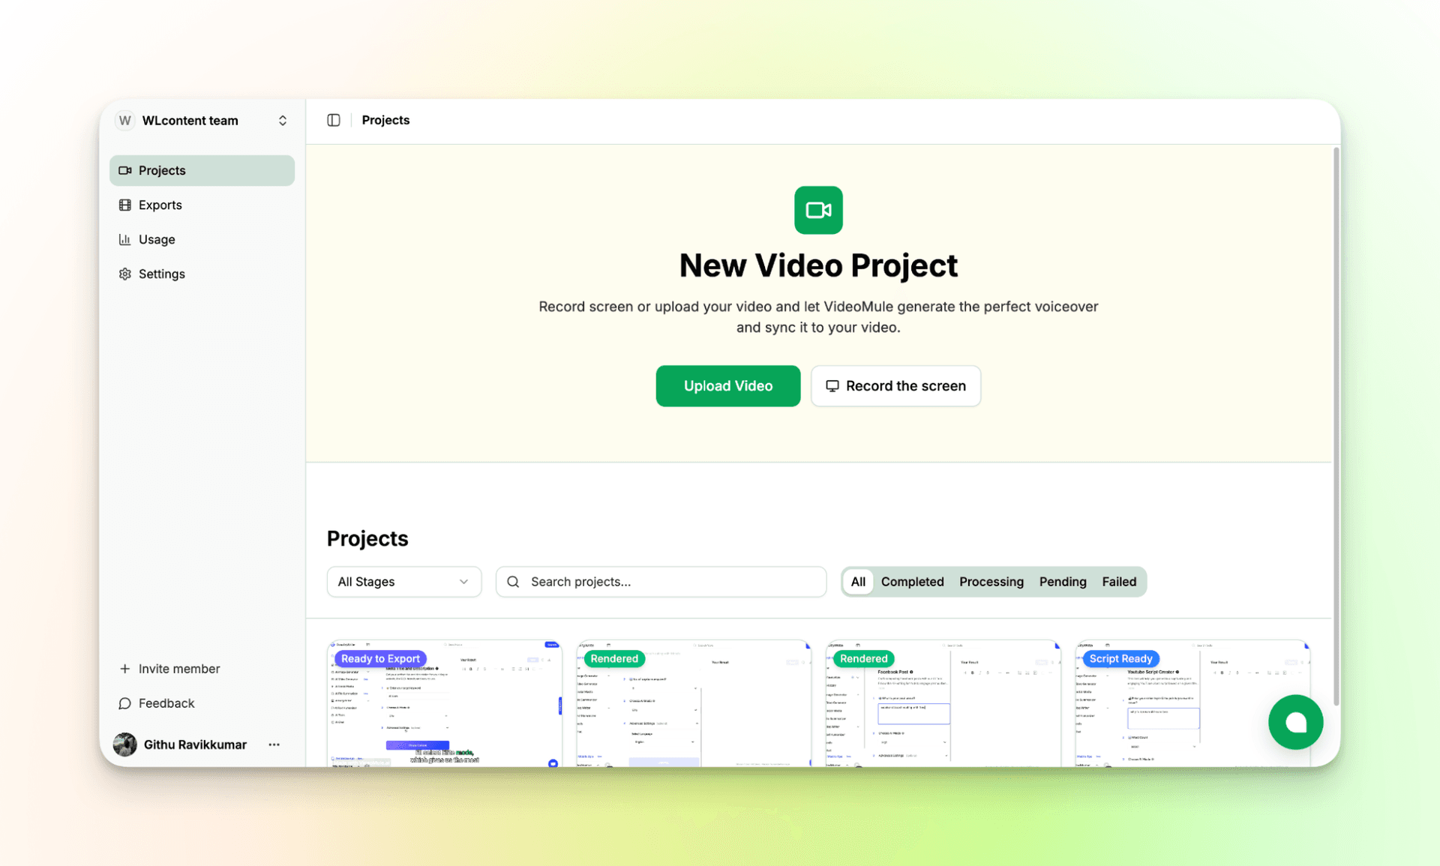This screenshot has width=1440, height=866.
Task: Click the plus icon next to Invite member
Action: 124,668
